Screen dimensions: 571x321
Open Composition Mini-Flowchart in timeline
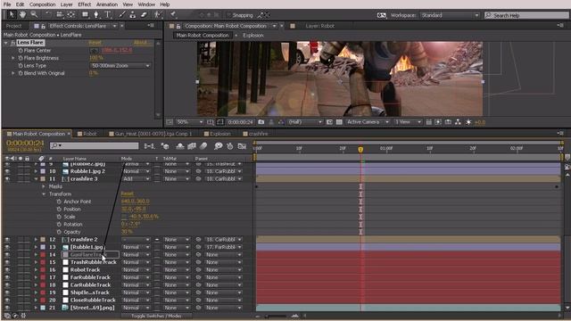click(x=149, y=146)
